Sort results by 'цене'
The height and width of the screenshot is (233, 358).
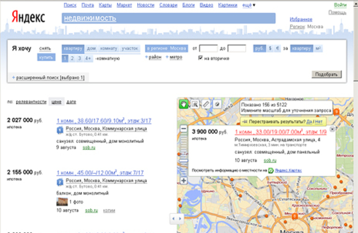coord(56,102)
